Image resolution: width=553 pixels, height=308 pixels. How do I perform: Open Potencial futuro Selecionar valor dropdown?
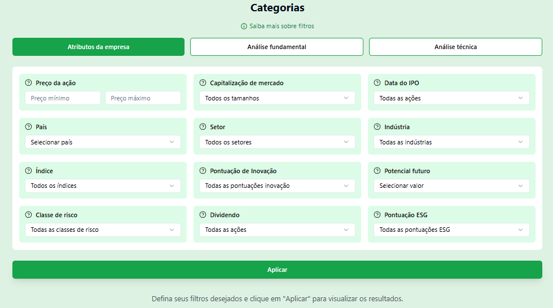coord(451,186)
